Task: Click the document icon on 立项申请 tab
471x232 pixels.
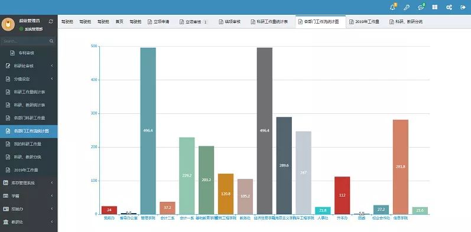Action: click(150, 22)
